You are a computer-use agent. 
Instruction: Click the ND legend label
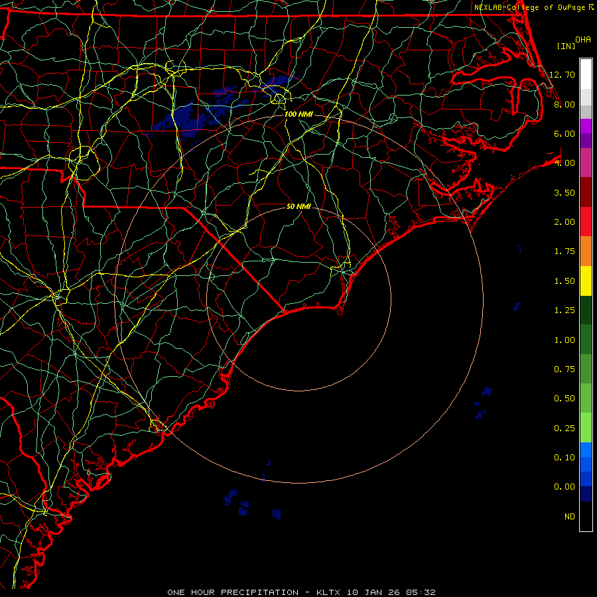coord(570,517)
